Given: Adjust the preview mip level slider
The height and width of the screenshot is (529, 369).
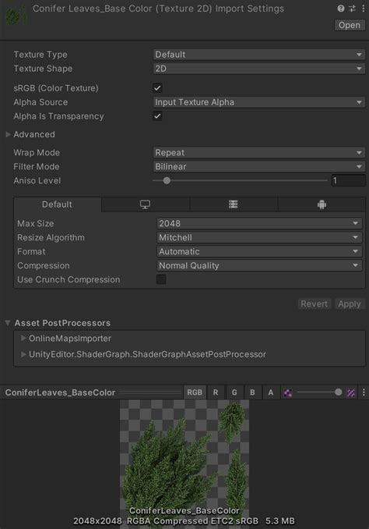Looking at the screenshot, I should coord(339,392).
